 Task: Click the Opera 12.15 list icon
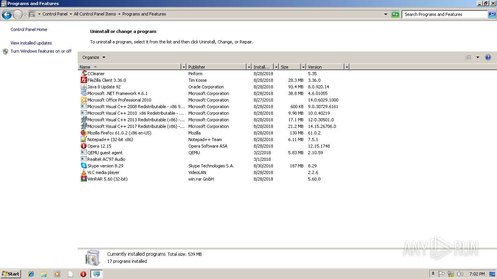point(83,146)
